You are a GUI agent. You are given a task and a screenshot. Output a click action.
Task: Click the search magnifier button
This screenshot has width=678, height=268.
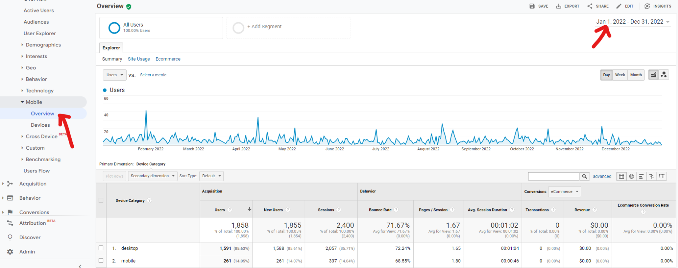pos(584,176)
